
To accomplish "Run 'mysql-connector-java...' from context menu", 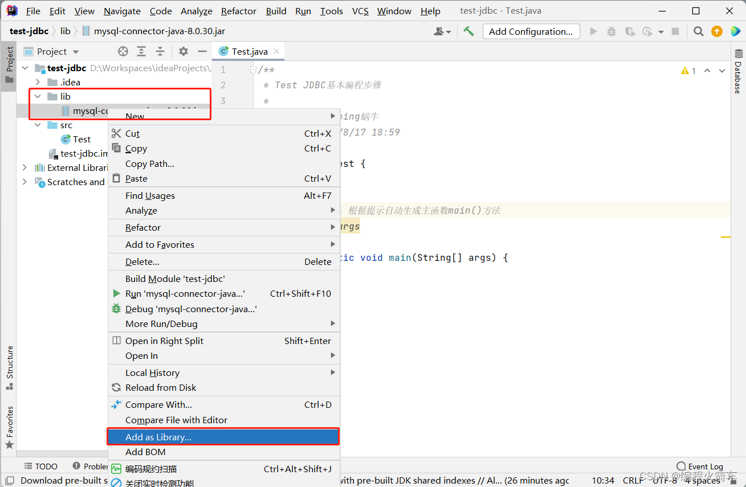I will coord(223,293).
